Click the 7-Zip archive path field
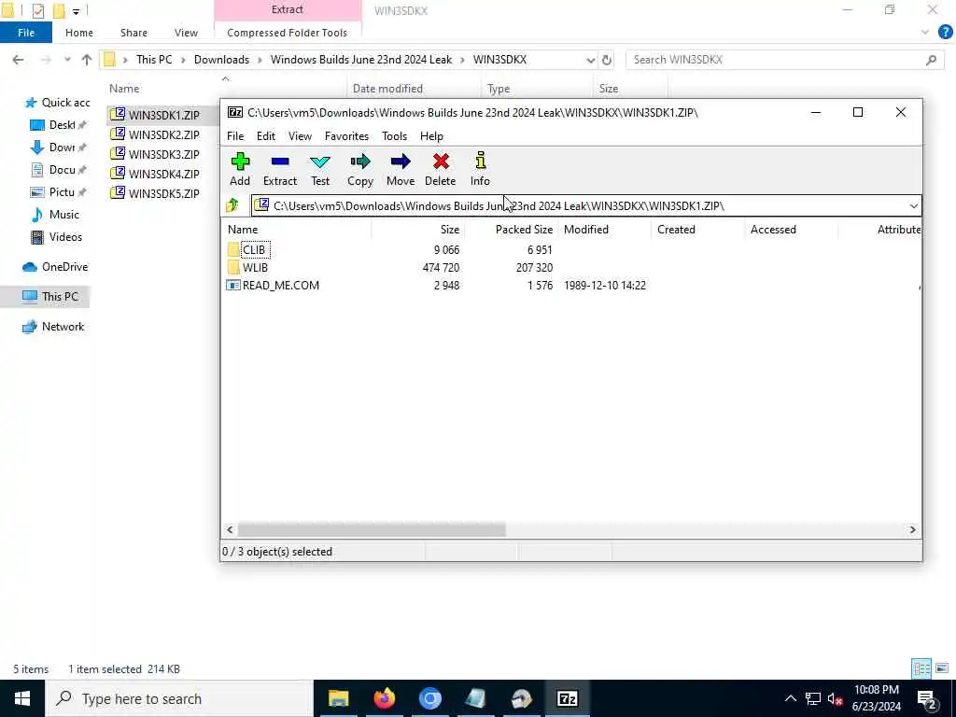Image resolution: width=956 pixels, height=717 pixels. pos(579,206)
